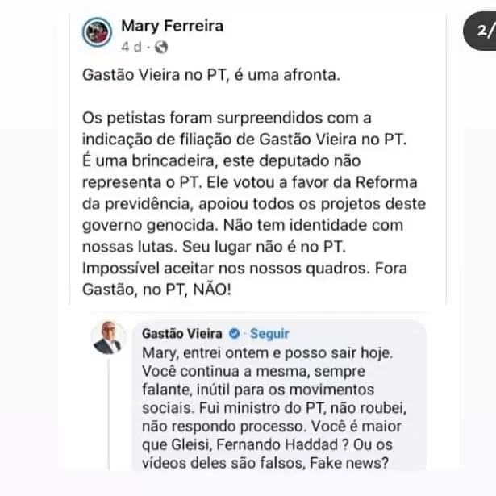Screen dimensions: 496x496
Task: Follow Gastão Vieira via Seguir
Action: tap(269, 334)
